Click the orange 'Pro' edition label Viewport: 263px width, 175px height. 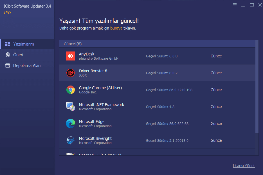pos(7,13)
